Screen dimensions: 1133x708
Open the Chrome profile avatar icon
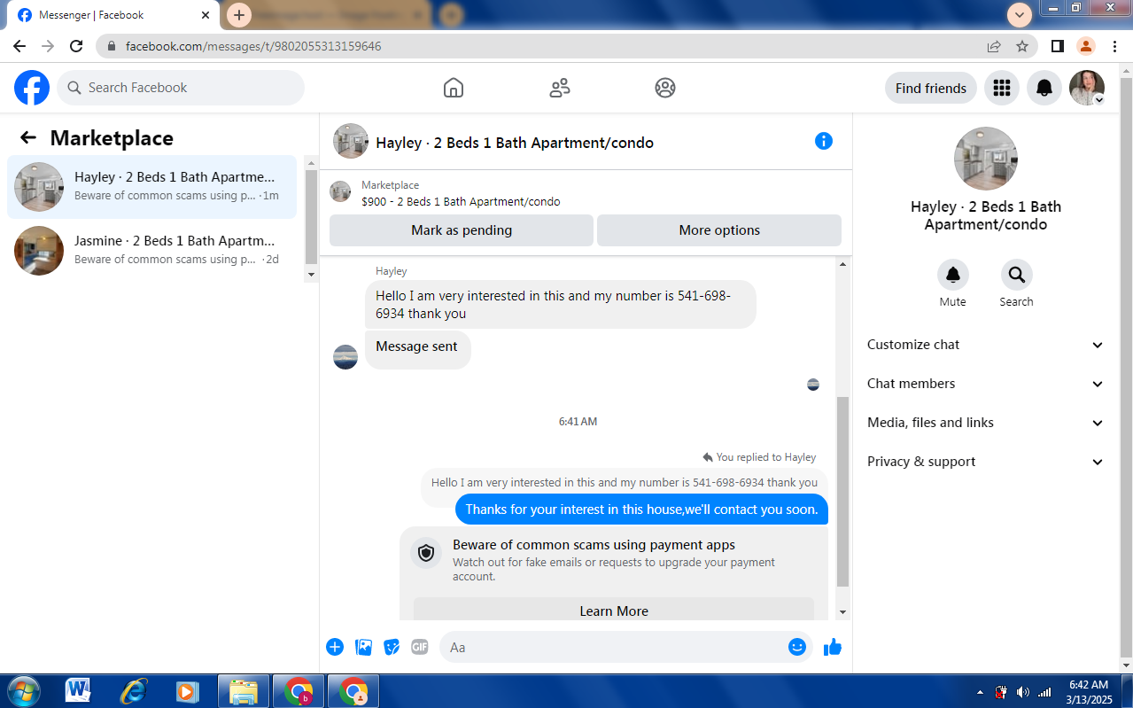click(1086, 46)
